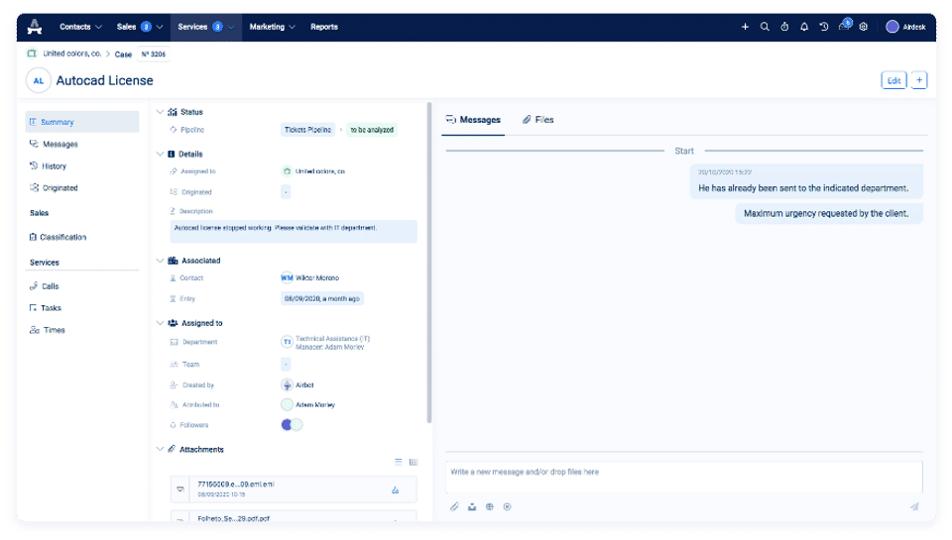952x540 pixels.
Task: Click the He has already been sent message
Action: point(806,182)
